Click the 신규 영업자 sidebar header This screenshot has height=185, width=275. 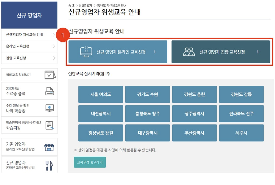29,15
